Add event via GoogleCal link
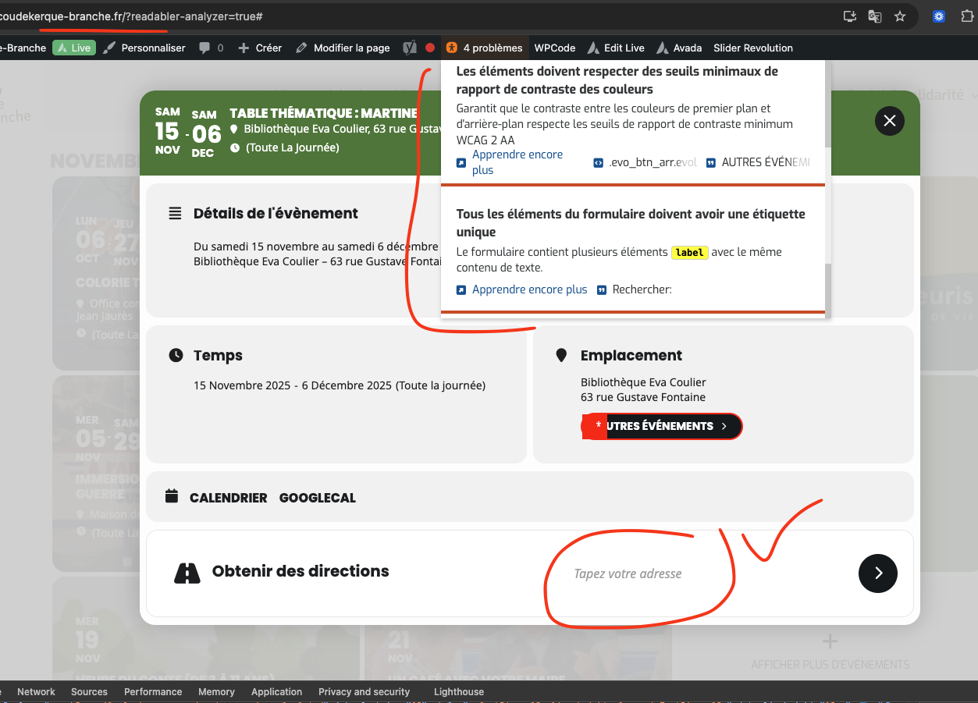This screenshot has width=978, height=703. tap(317, 498)
